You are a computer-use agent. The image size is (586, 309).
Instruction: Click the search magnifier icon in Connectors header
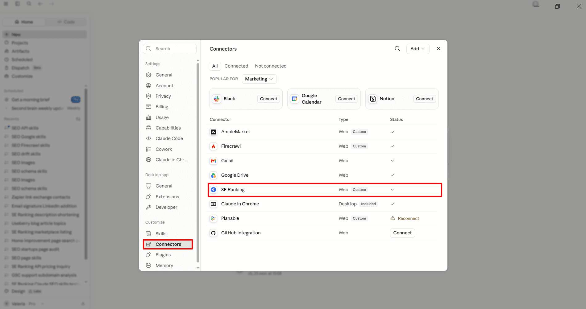pos(397,49)
